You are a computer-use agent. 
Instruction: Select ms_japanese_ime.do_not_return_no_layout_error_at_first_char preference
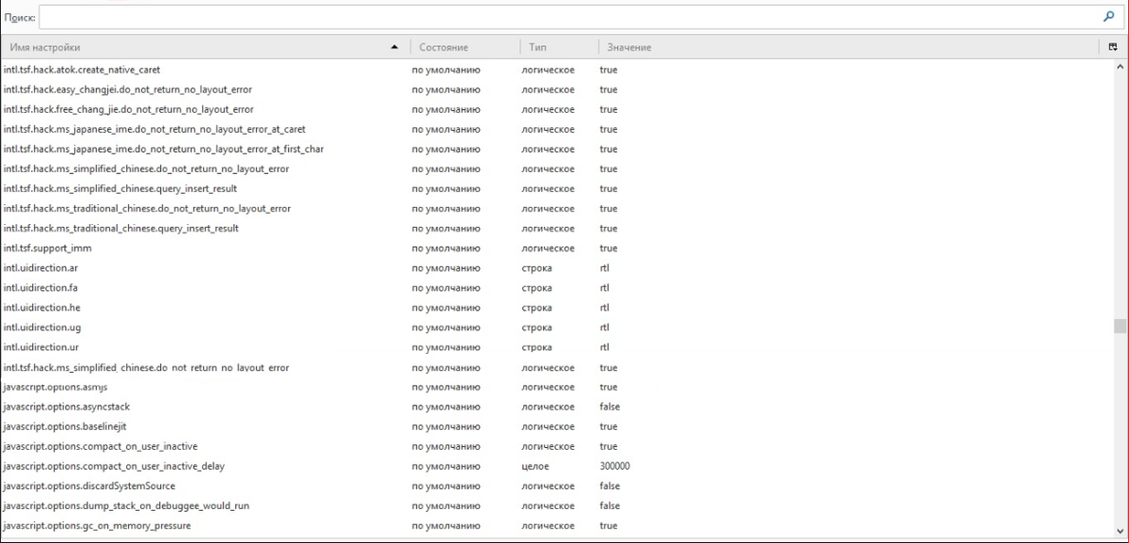557,149
